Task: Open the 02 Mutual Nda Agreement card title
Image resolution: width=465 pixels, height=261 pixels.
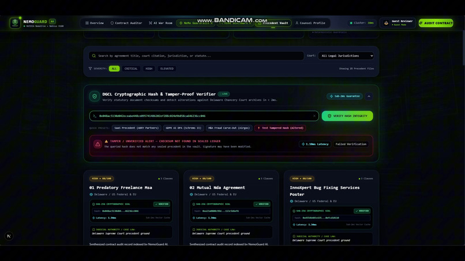Action: point(217,187)
